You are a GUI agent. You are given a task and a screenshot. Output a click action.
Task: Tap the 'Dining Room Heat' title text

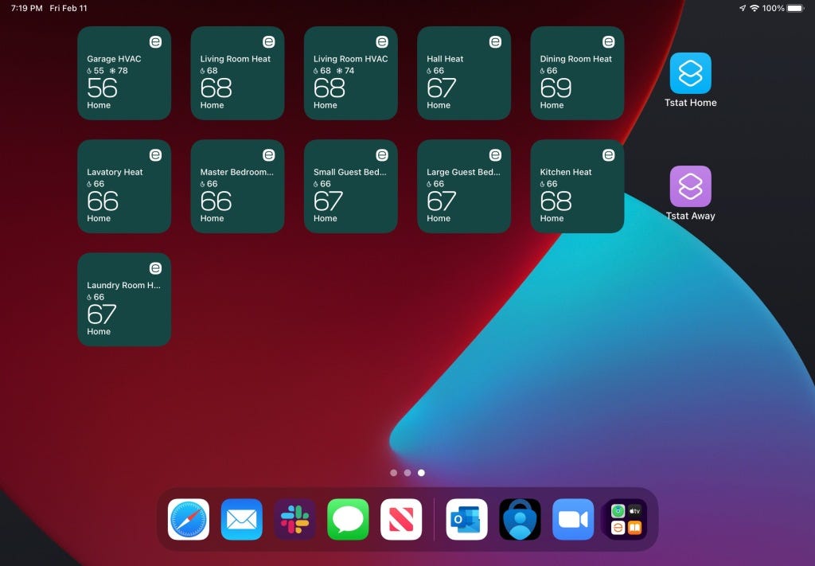(576, 59)
